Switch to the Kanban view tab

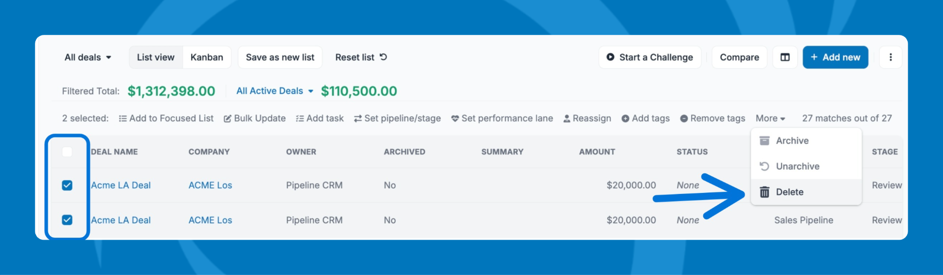point(206,57)
